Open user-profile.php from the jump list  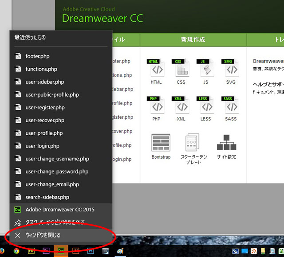click(x=61, y=133)
